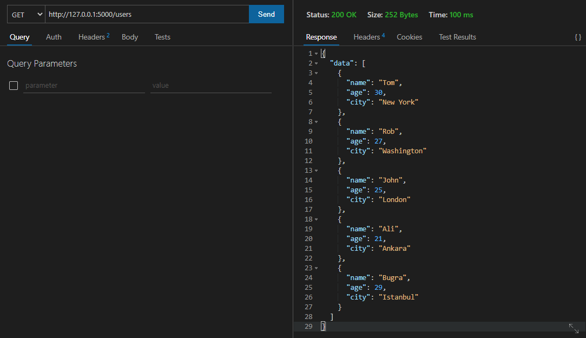Click the Status 200 OK text
Viewport: 586px width, 338px height.
click(331, 15)
